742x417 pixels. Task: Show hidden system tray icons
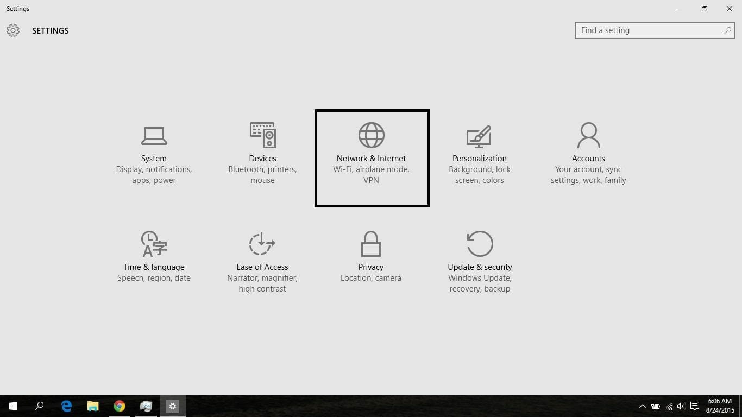coord(642,406)
